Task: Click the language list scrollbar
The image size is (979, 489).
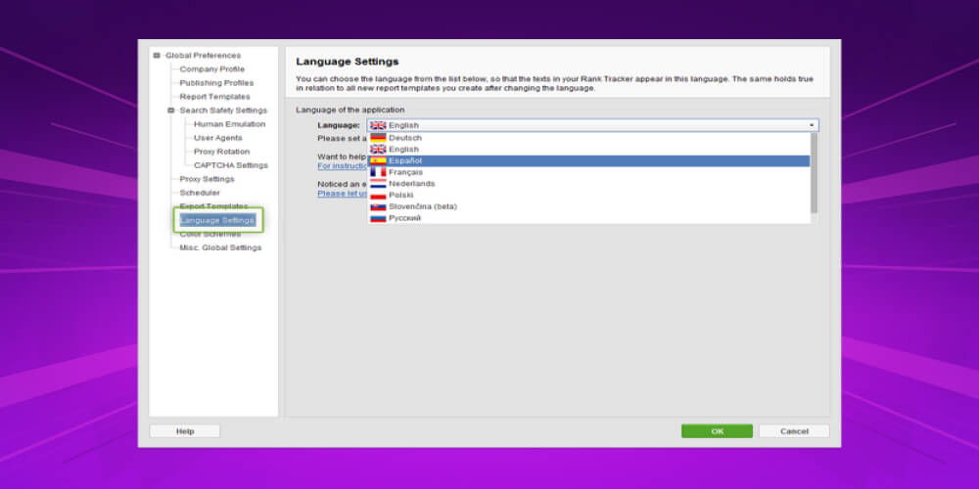Action: [814, 173]
